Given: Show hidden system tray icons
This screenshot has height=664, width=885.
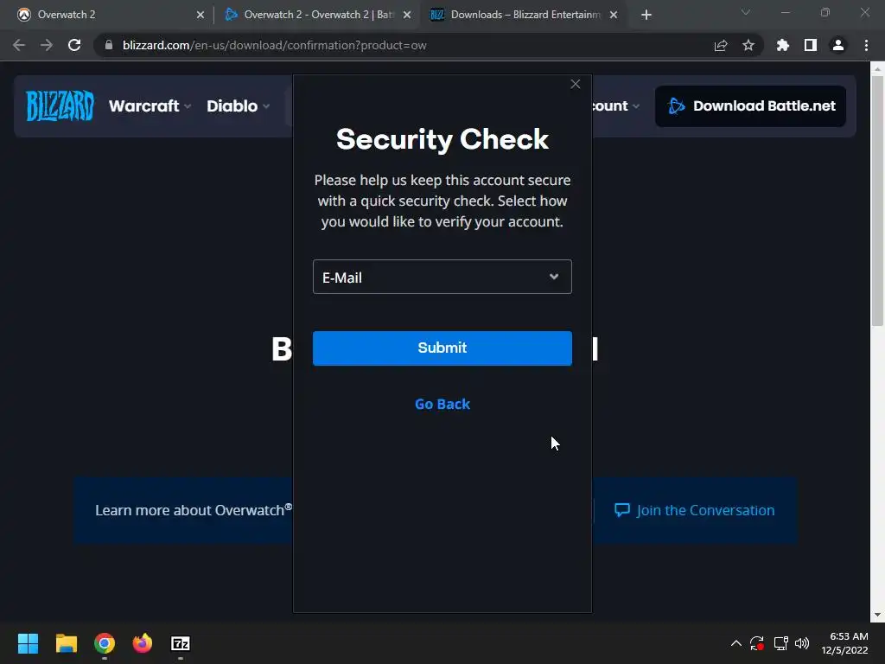Looking at the screenshot, I should click(736, 643).
